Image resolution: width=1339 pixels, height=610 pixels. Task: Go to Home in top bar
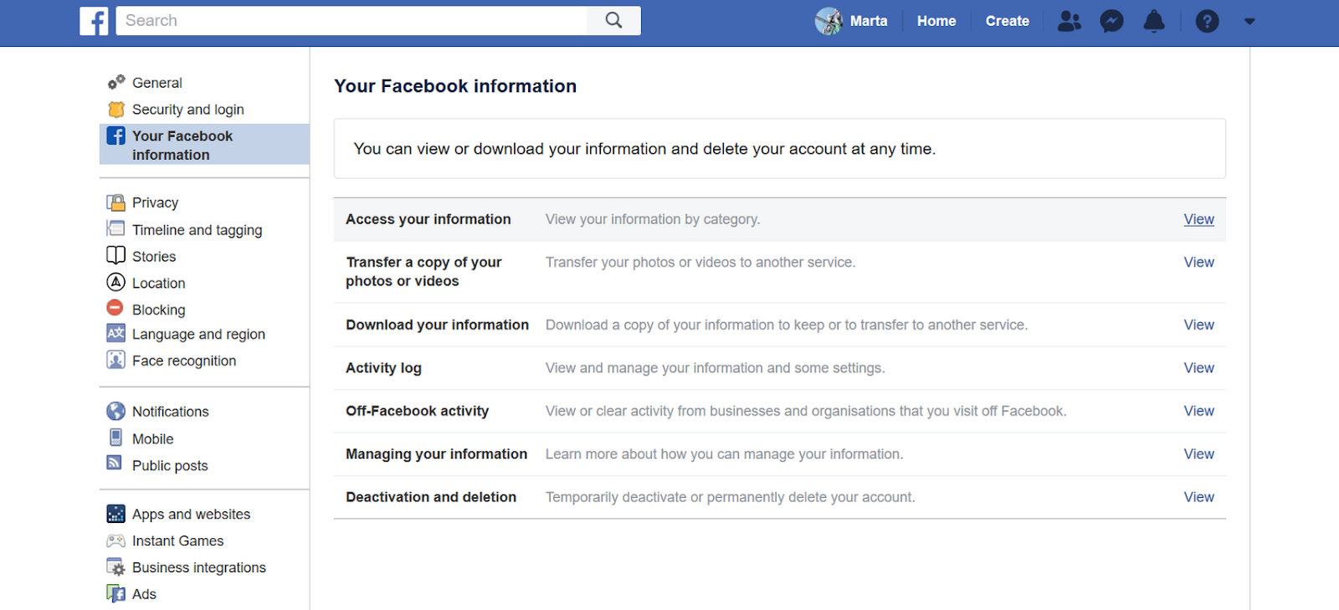pyautogui.click(x=936, y=21)
